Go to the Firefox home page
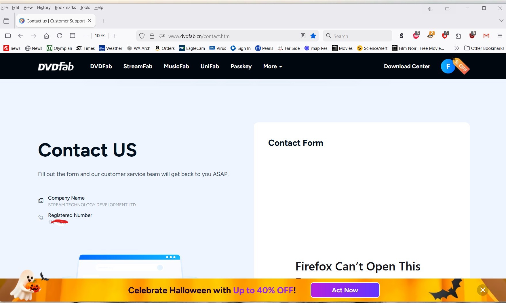 pos(46,36)
